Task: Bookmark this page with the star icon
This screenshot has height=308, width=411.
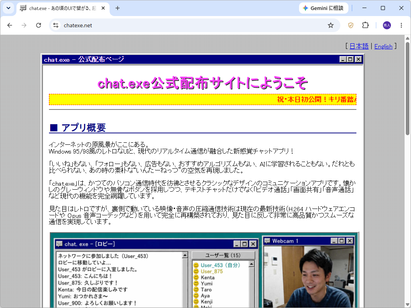Action: [331, 25]
